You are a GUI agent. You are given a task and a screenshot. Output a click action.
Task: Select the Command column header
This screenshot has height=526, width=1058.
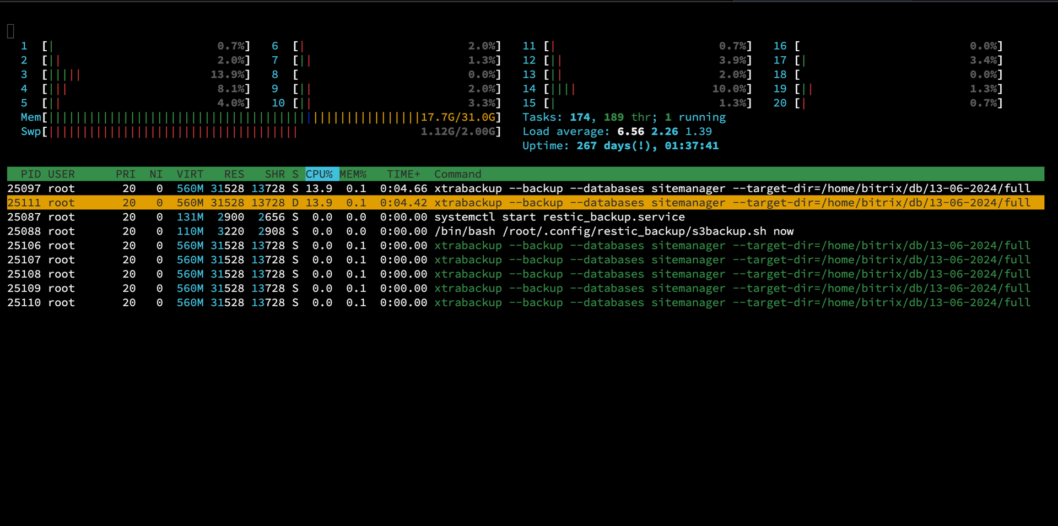coord(457,174)
